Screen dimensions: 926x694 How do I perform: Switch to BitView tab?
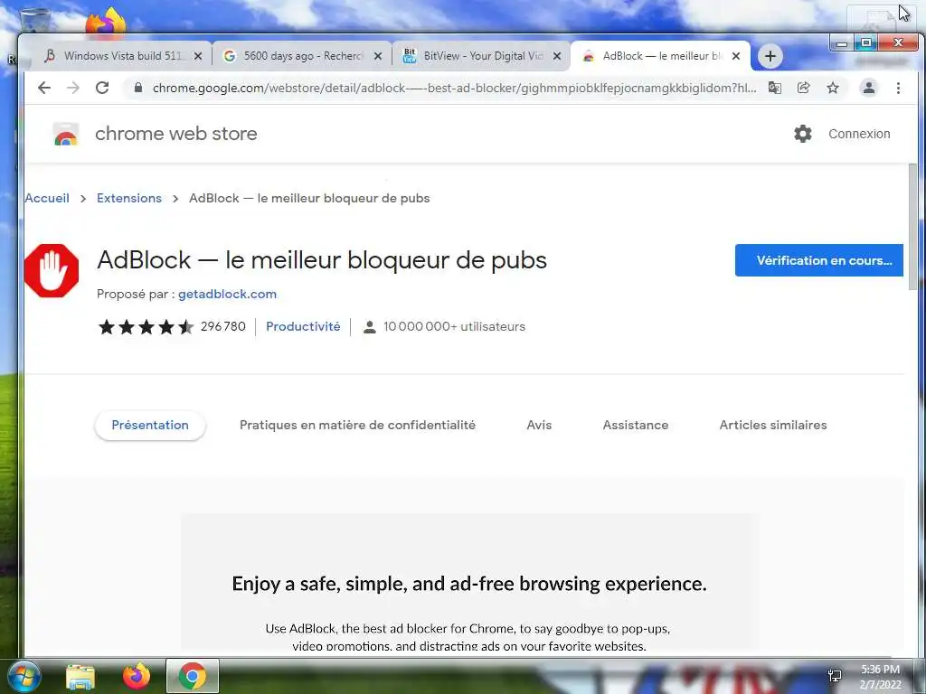[x=479, y=56]
